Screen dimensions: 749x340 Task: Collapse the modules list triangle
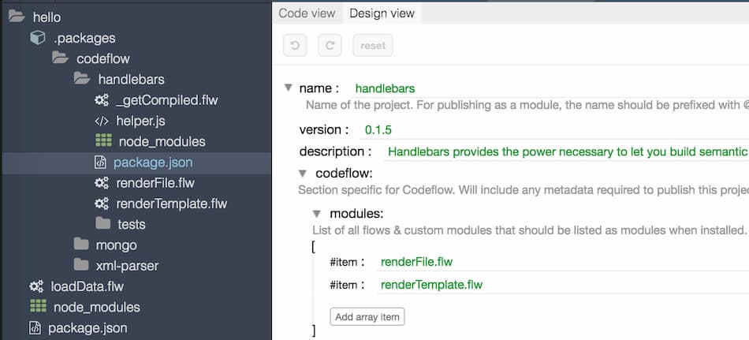tap(317, 213)
